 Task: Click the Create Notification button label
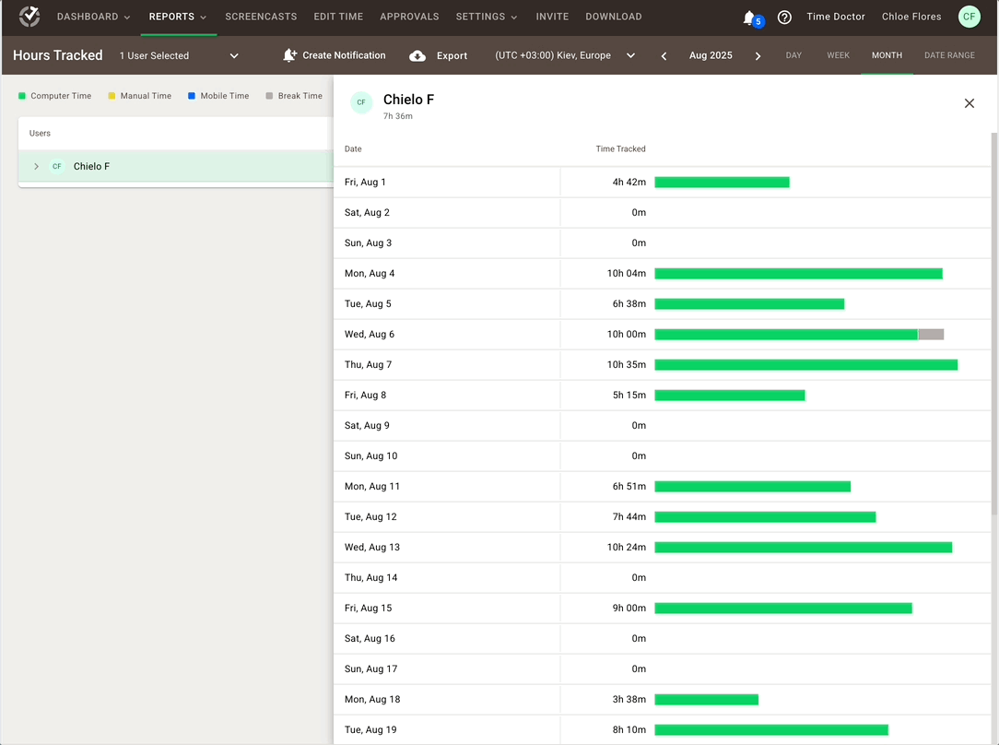click(344, 55)
